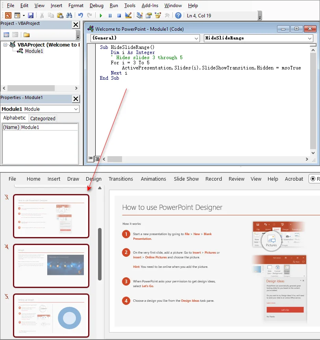Click the Copy icon in the toolbar
The height and width of the screenshot is (340, 320).
click(51, 15)
